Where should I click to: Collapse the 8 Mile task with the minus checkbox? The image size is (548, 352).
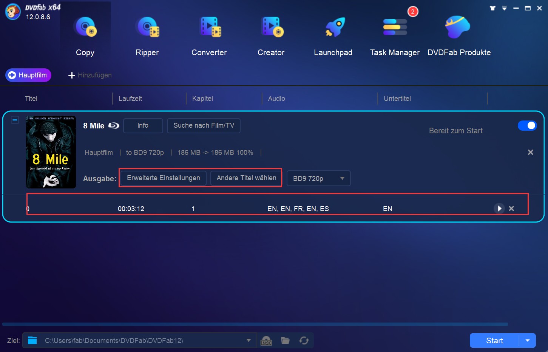pos(15,120)
